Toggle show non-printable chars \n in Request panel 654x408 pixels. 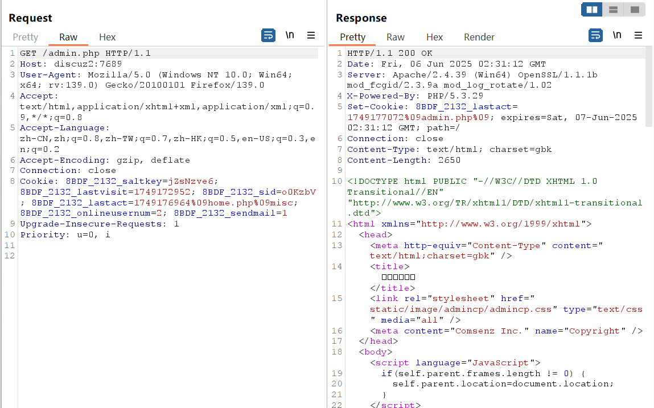[x=290, y=35]
